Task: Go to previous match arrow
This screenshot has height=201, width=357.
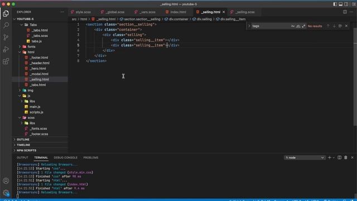Action: click(x=328, y=26)
